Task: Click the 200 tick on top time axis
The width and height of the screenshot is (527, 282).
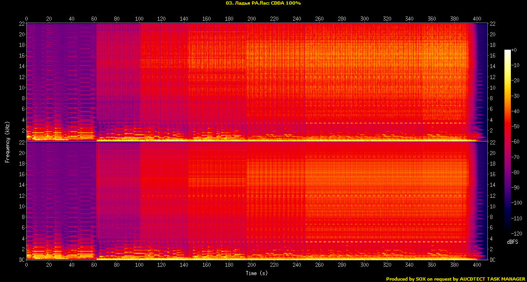Action: coord(252,19)
